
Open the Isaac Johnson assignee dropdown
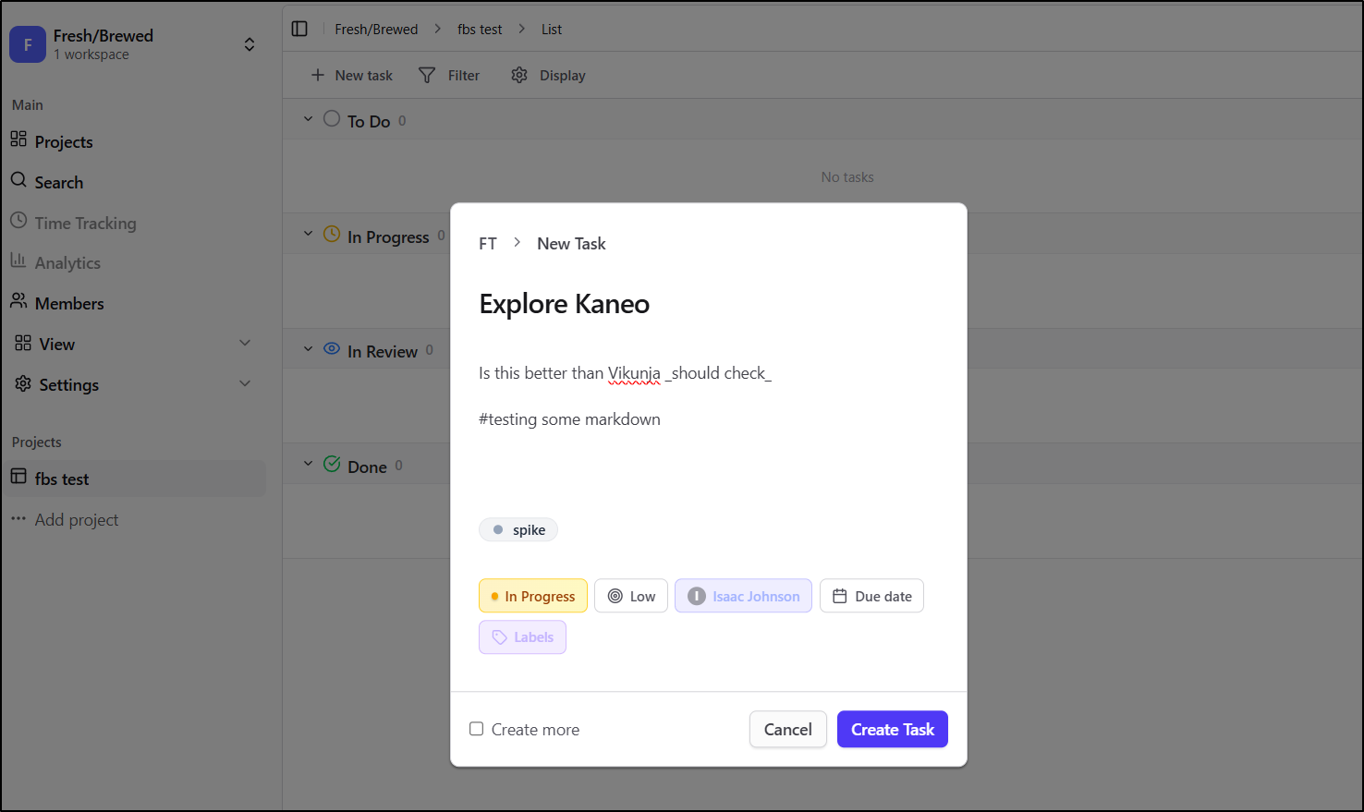[x=744, y=596]
